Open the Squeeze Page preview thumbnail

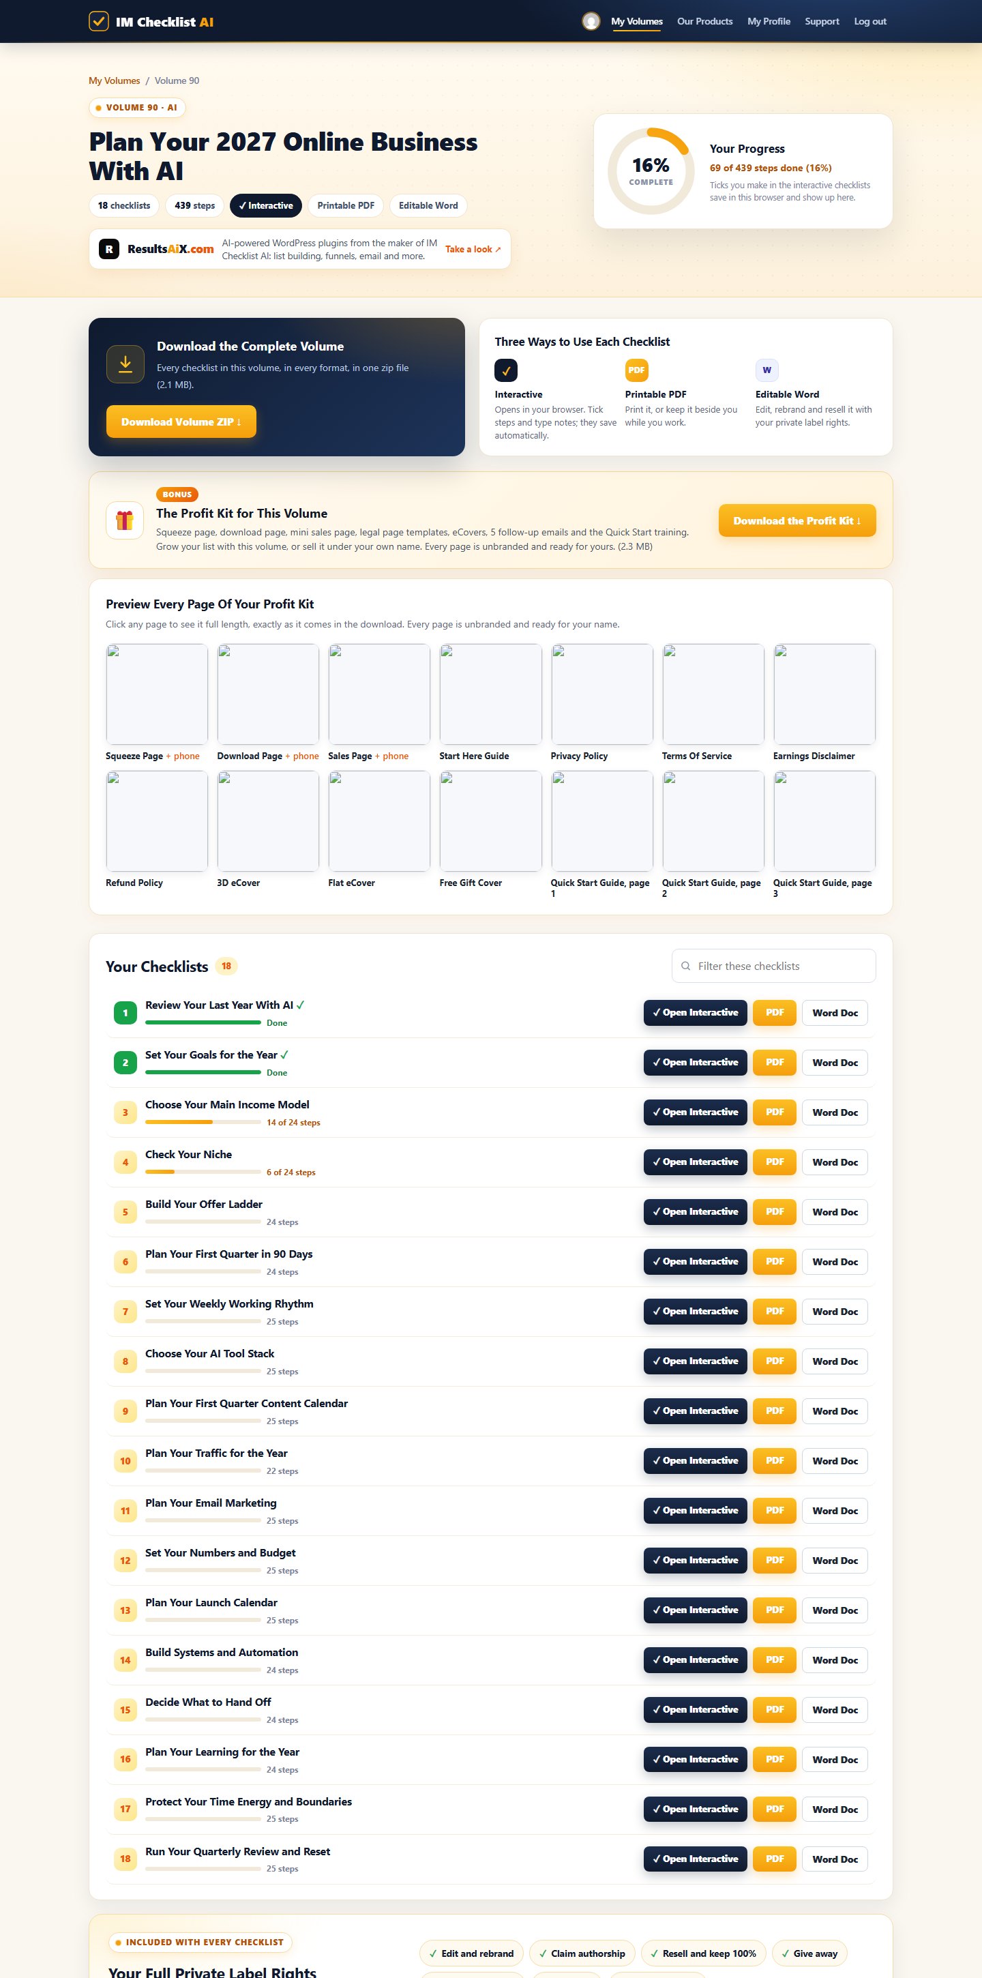pyautogui.click(x=157, y=694)
